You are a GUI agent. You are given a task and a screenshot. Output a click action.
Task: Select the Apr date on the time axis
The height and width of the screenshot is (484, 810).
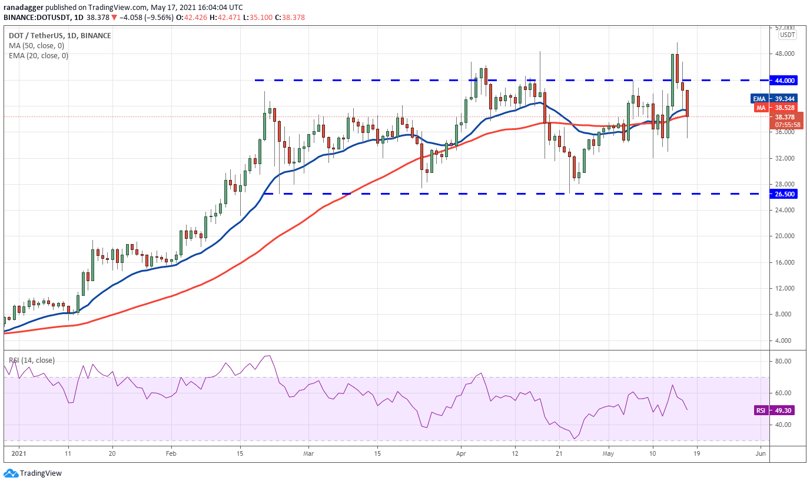(x=461, y=454)
